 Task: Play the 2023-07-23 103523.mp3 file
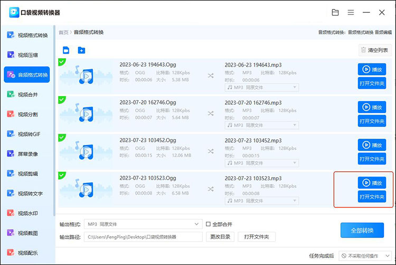[x=372, y=182]
